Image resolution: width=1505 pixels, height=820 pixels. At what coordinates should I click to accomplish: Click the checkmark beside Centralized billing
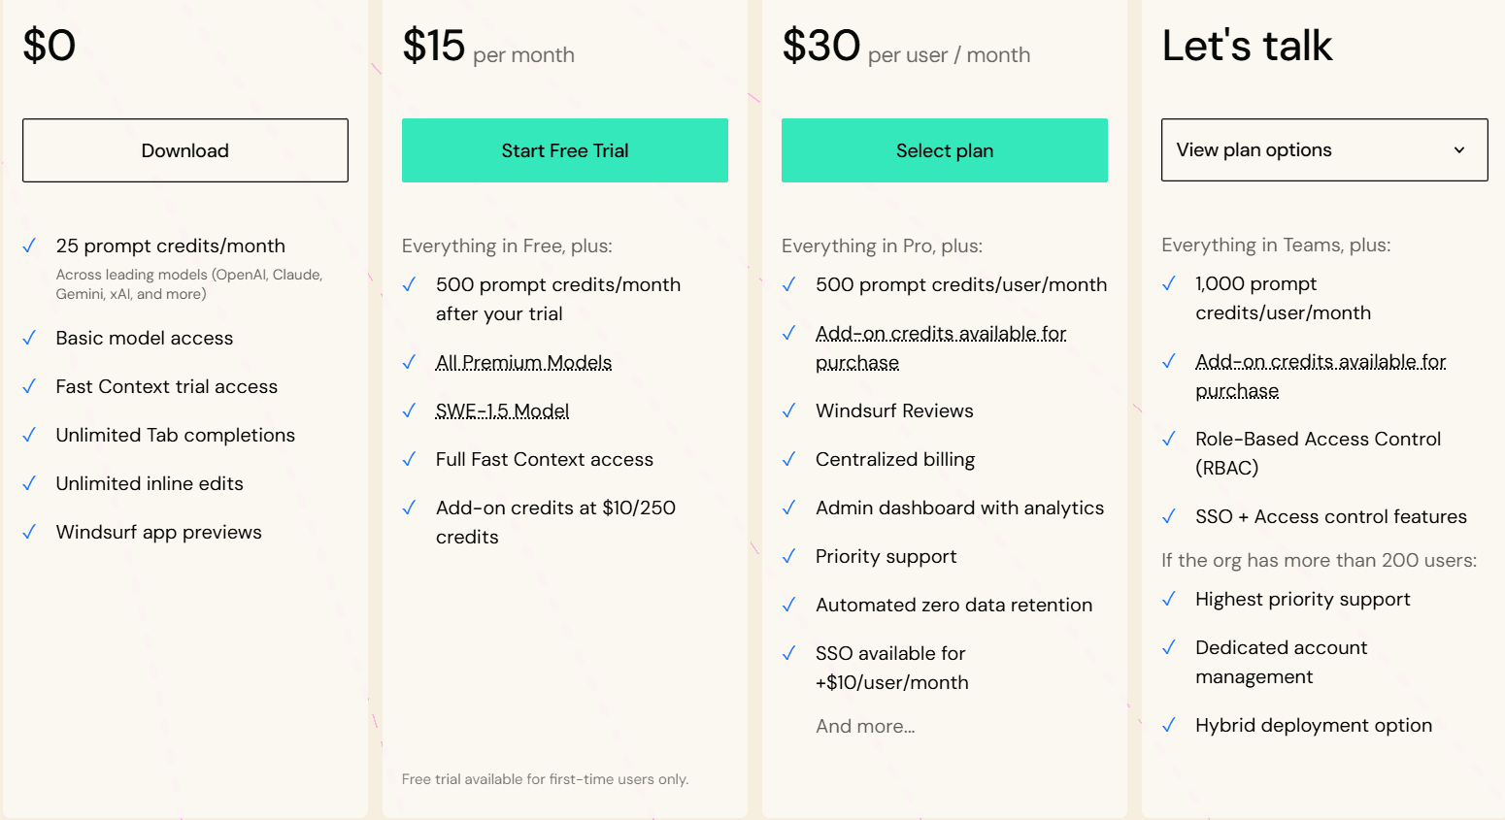788,460
